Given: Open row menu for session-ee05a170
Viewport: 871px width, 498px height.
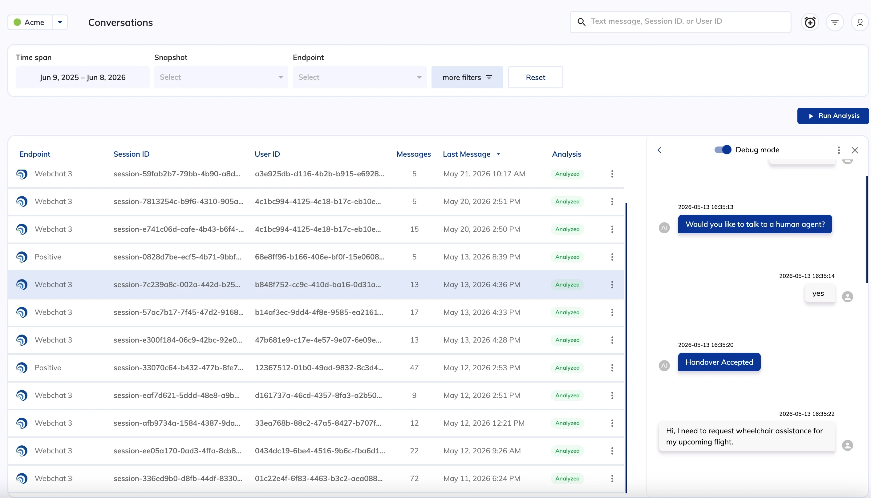Looking at the screenshot, I should tap(612, 451).
